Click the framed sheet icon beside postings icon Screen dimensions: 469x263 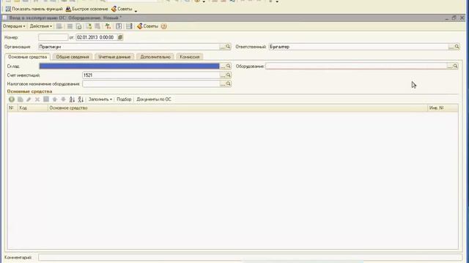click(x=119, y=26)
